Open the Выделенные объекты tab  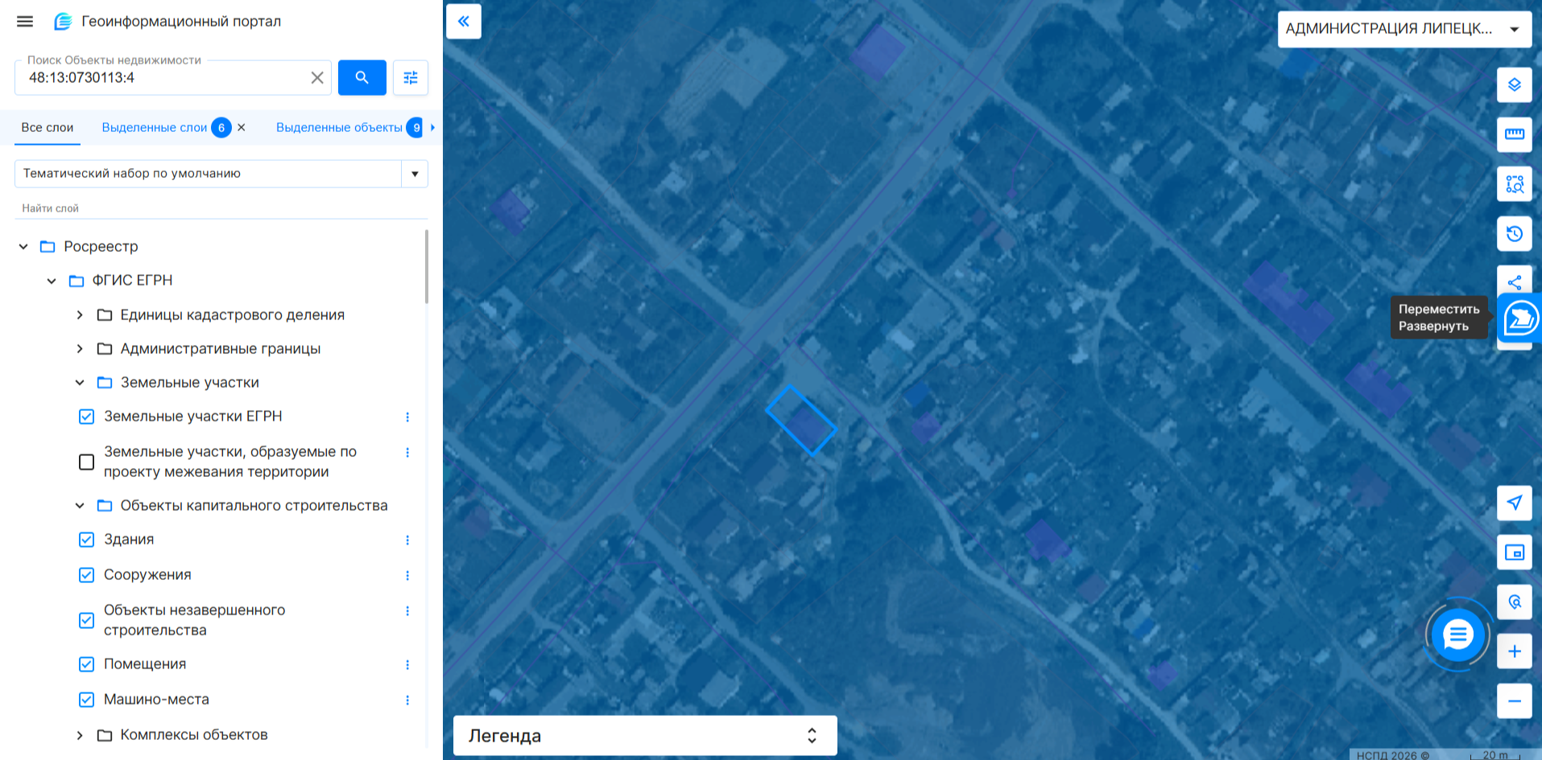pyautogui.click(x=339, y=127)
